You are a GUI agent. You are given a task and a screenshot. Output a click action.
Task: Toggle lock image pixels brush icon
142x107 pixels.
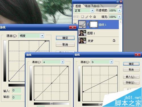click(87, 17)
